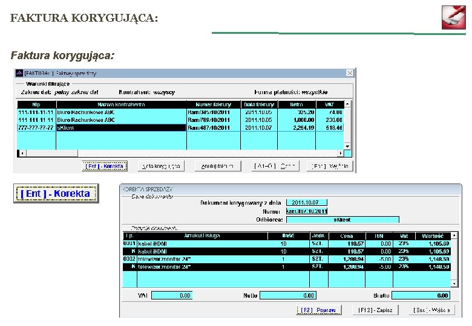Select the K correction row for telewizor/monitor

point(287,267)
